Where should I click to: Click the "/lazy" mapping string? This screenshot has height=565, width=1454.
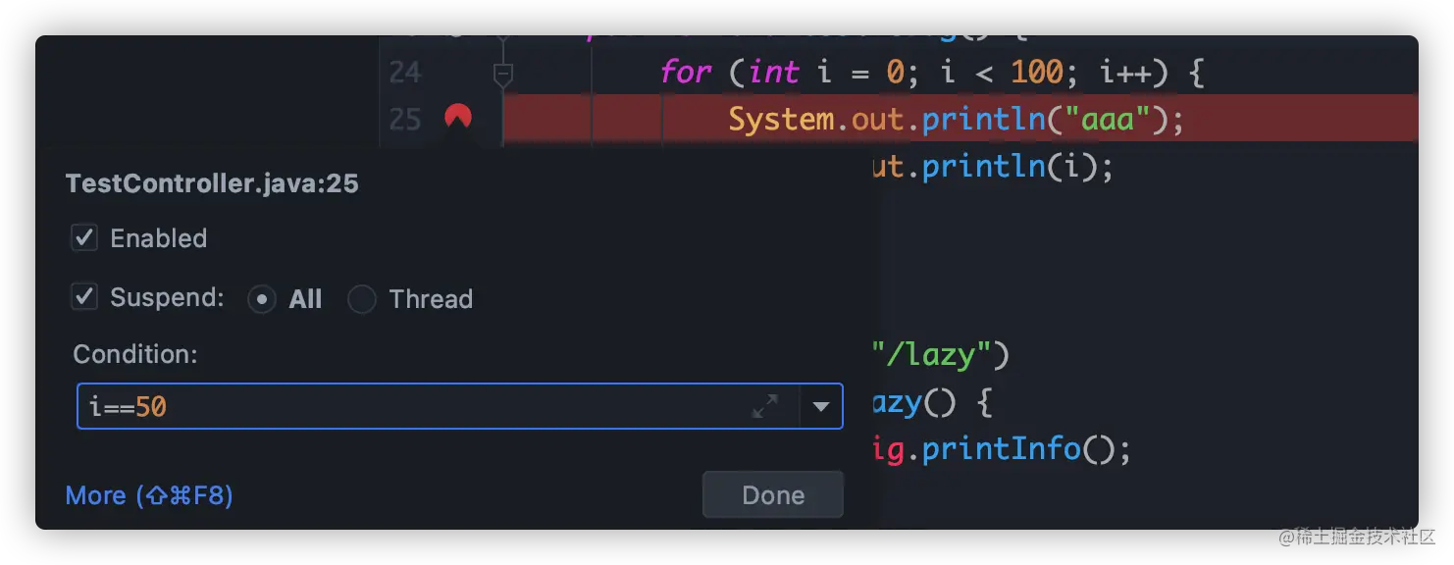point(933,355)
